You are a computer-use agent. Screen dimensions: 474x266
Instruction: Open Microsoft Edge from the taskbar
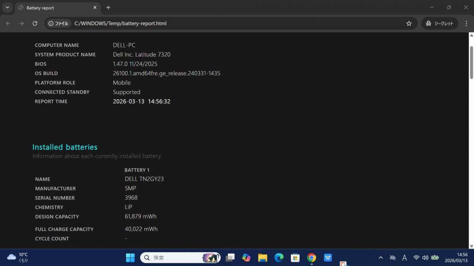(x=279, y=257)
